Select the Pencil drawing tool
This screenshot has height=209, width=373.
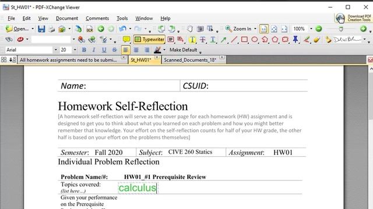(307, 39)
